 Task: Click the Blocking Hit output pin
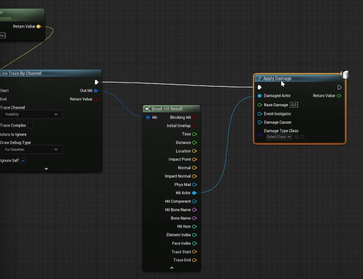click(x=194, y=118)
